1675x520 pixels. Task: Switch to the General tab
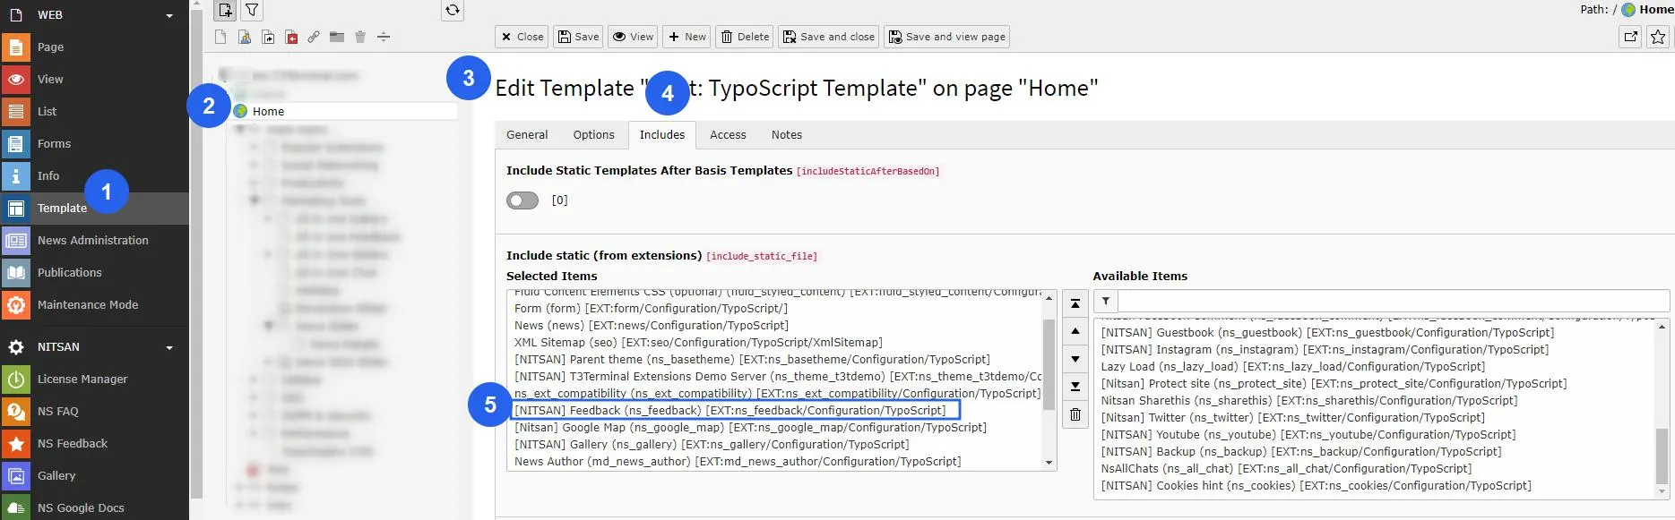tap(527, 135)
